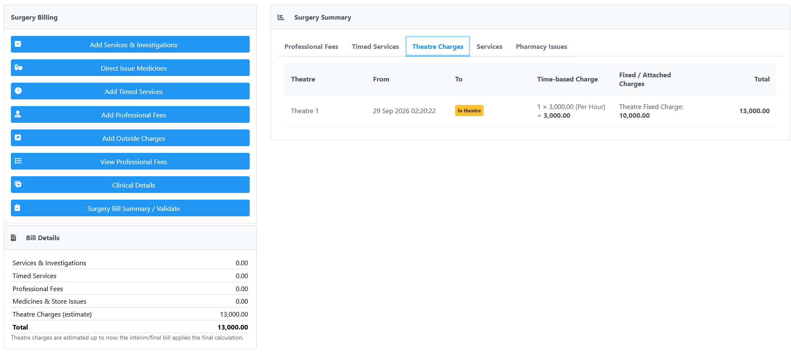The image size is (791, 355).
Task: Click the chart icon beside Surgery Summary
Action: pyautogui.click(x=281, y=17)
